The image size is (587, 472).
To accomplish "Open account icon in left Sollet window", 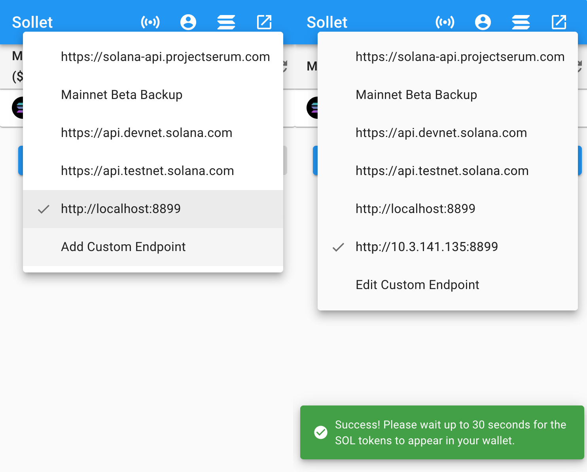I will click(x=188, y=22).
